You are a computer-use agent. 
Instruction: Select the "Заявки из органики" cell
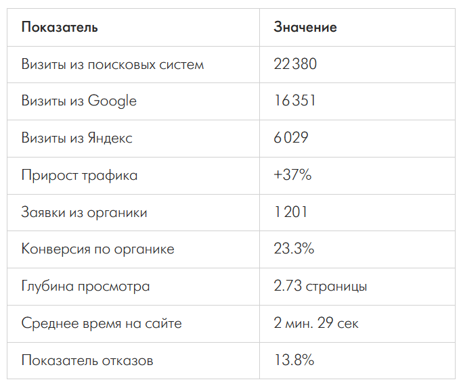[x=84, y=213]
